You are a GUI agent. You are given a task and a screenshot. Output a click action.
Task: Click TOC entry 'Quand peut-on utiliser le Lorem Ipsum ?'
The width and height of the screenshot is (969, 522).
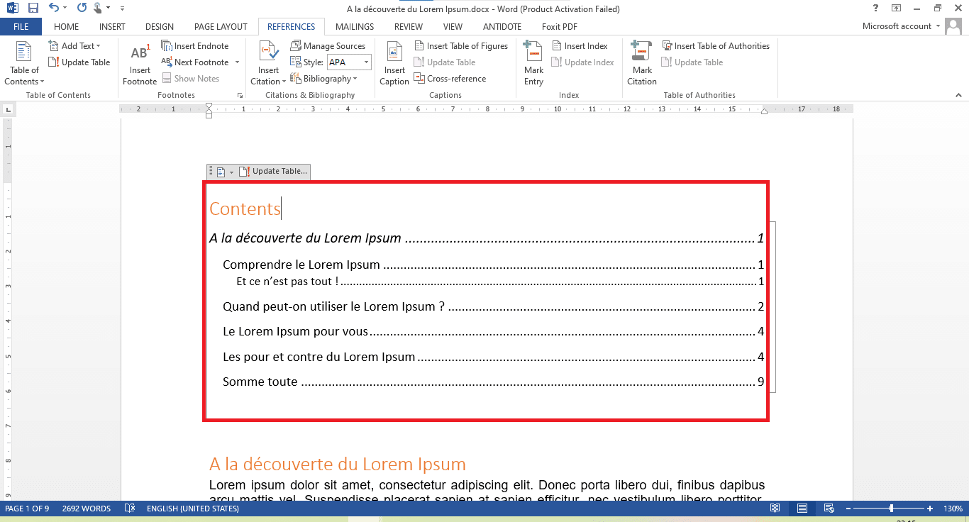tap(334, 307)
